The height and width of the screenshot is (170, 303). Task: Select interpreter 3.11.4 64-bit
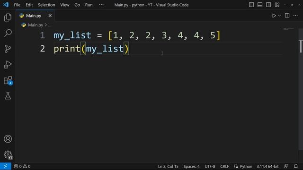[267, 166]
